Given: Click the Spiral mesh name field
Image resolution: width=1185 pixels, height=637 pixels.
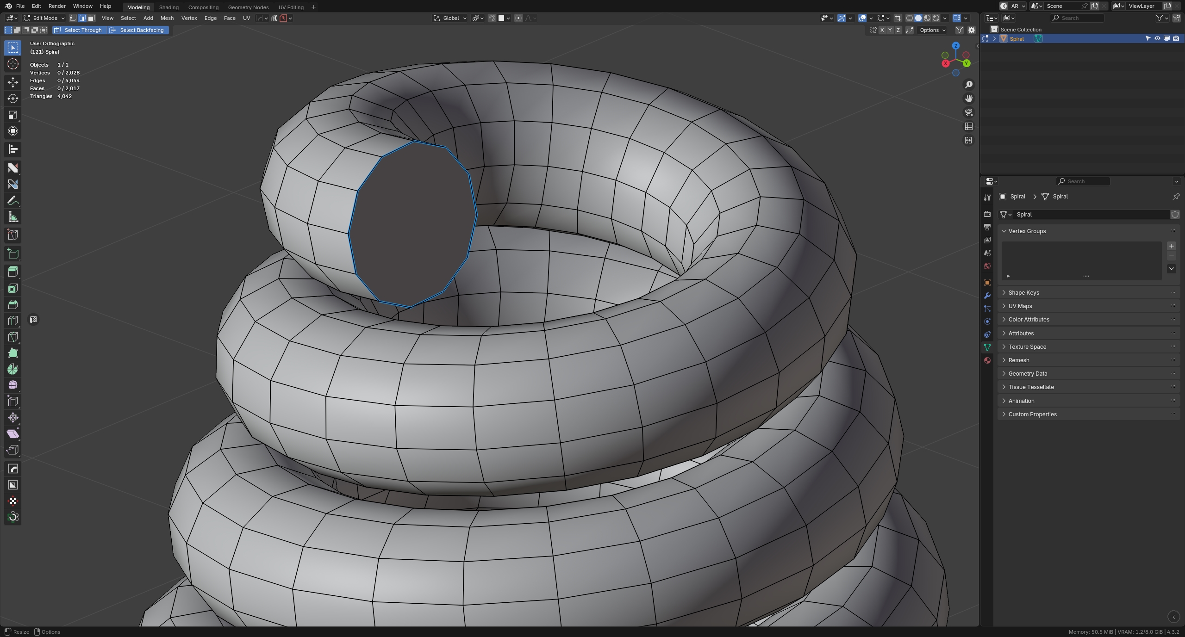Looking at the screenshot, I should [1091, 215].
